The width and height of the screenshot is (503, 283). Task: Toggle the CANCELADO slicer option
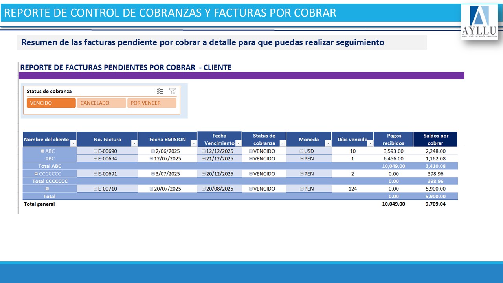click(101, 103)
